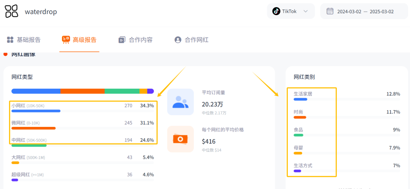Click the 高级报告 presentation board icon

tap(66, 40)
